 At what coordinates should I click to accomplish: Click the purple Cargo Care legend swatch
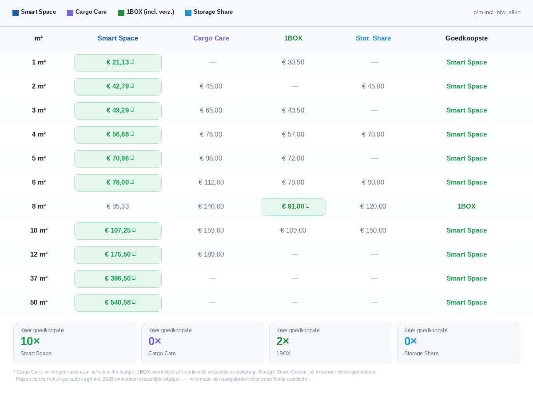pos(70,13)
